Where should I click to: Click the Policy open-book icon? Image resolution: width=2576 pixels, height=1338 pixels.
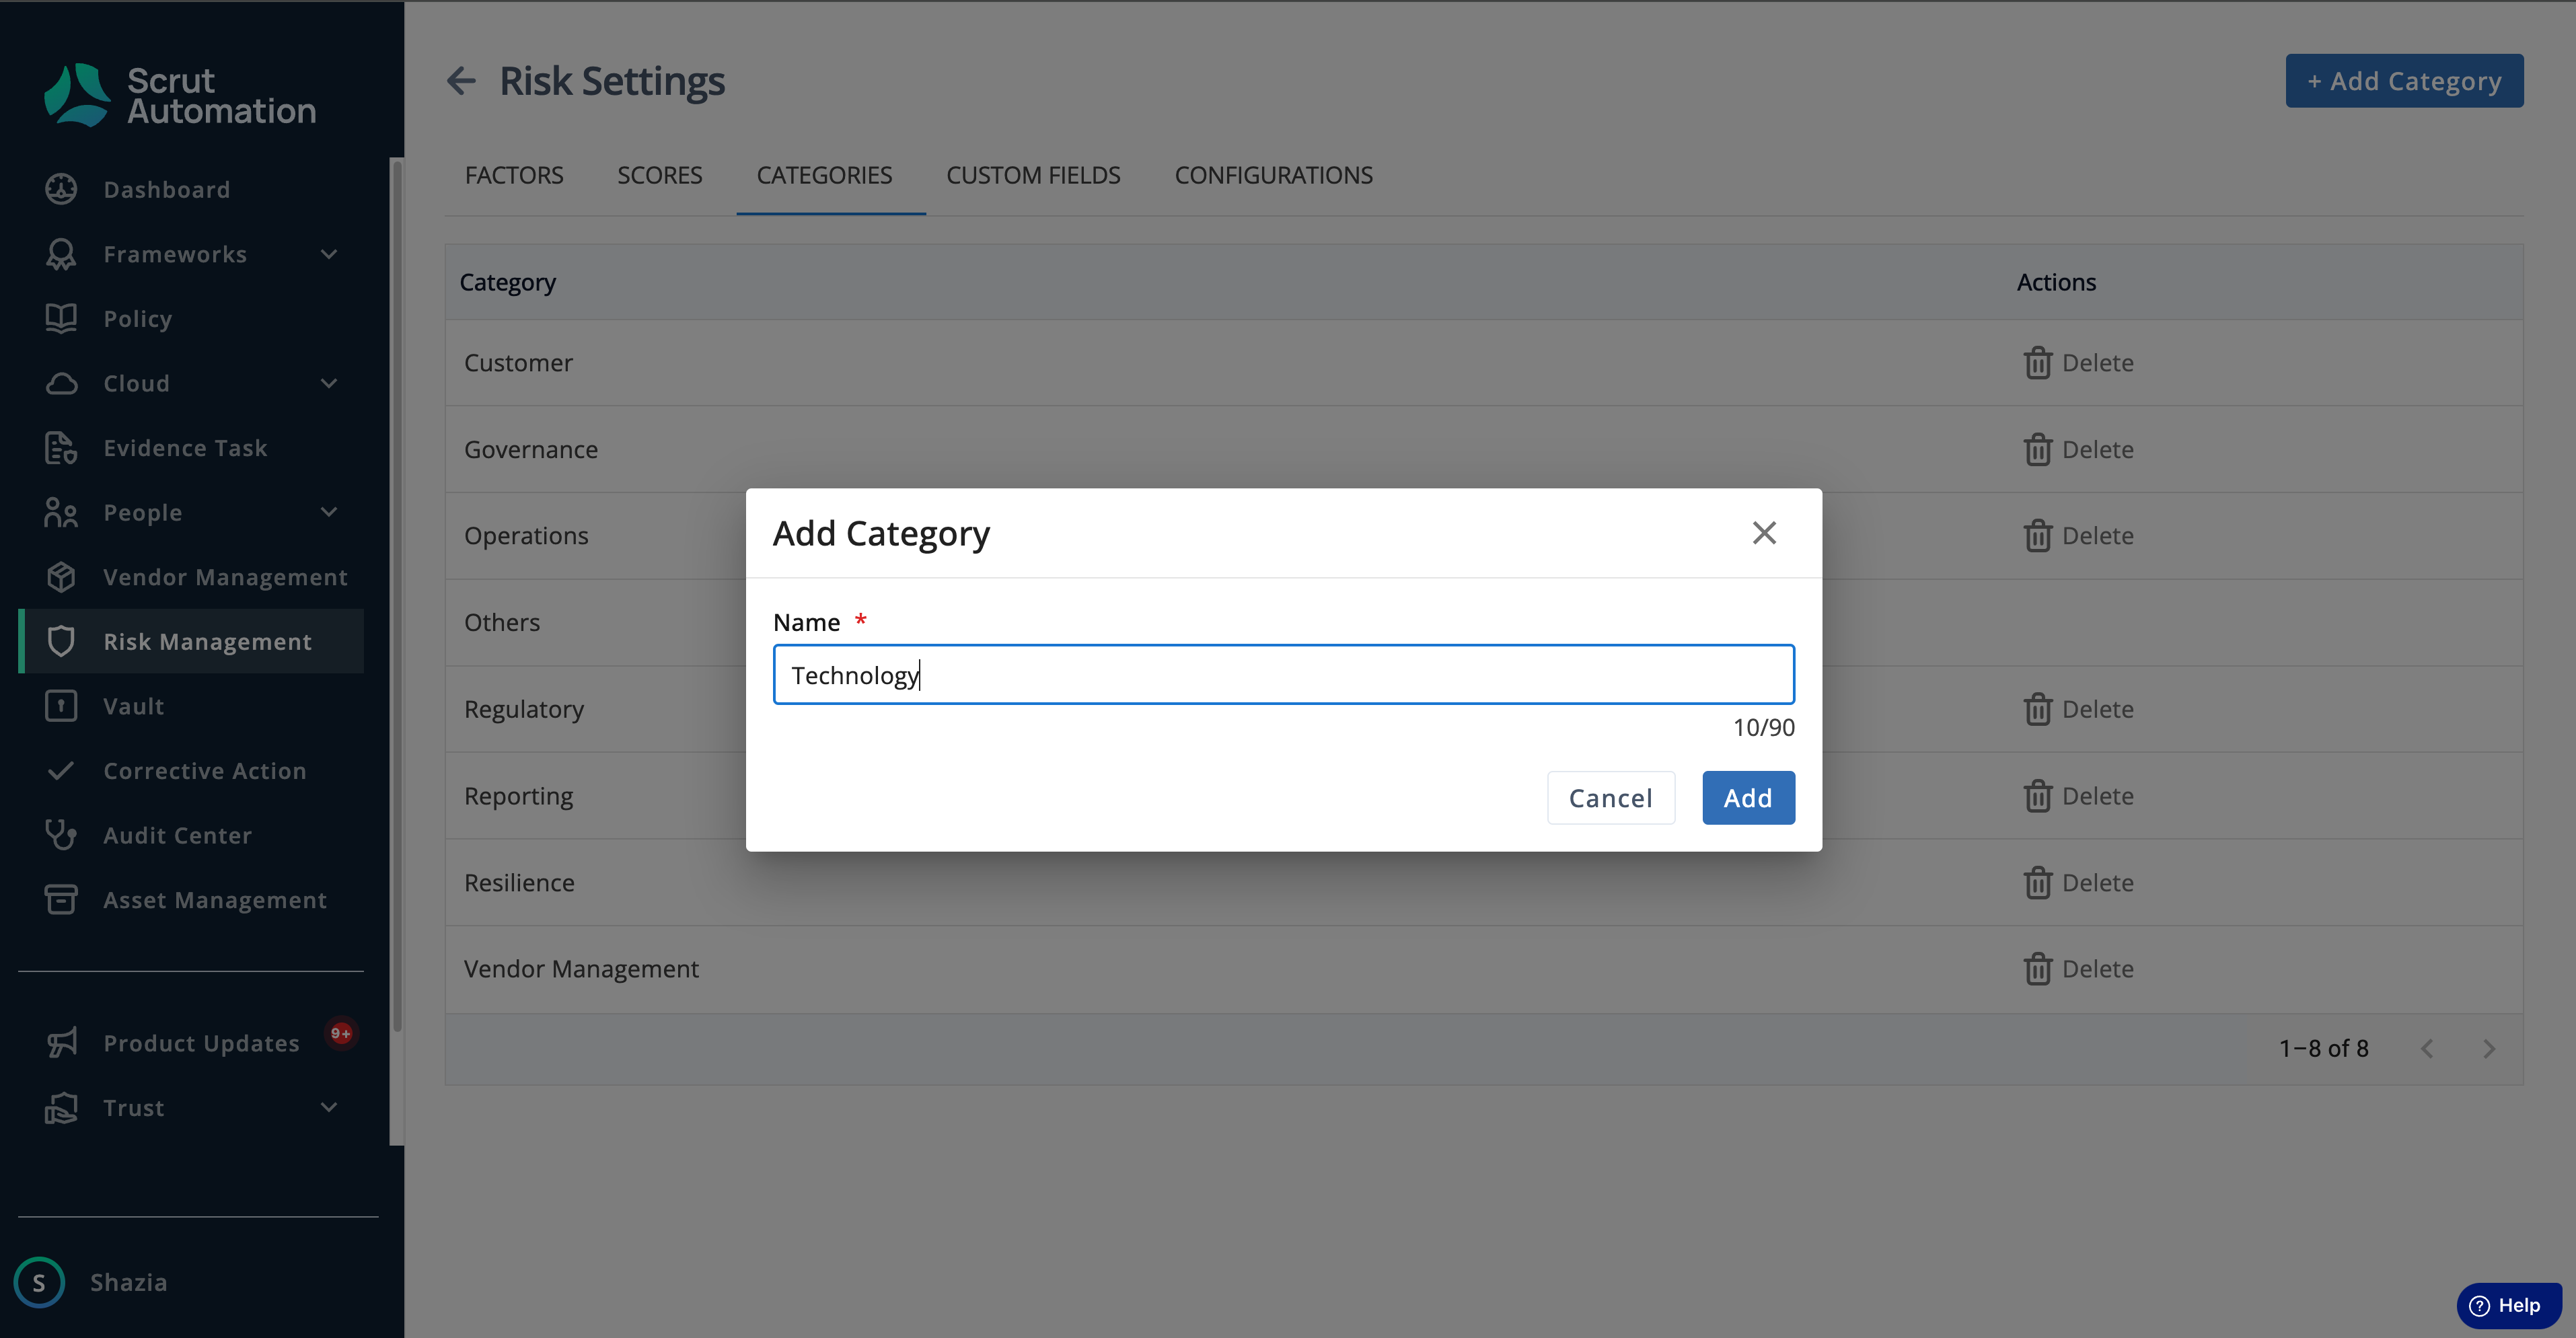tap(61, 318)
